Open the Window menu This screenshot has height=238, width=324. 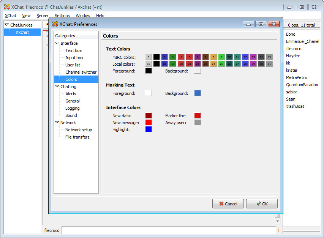coord(83,16)
